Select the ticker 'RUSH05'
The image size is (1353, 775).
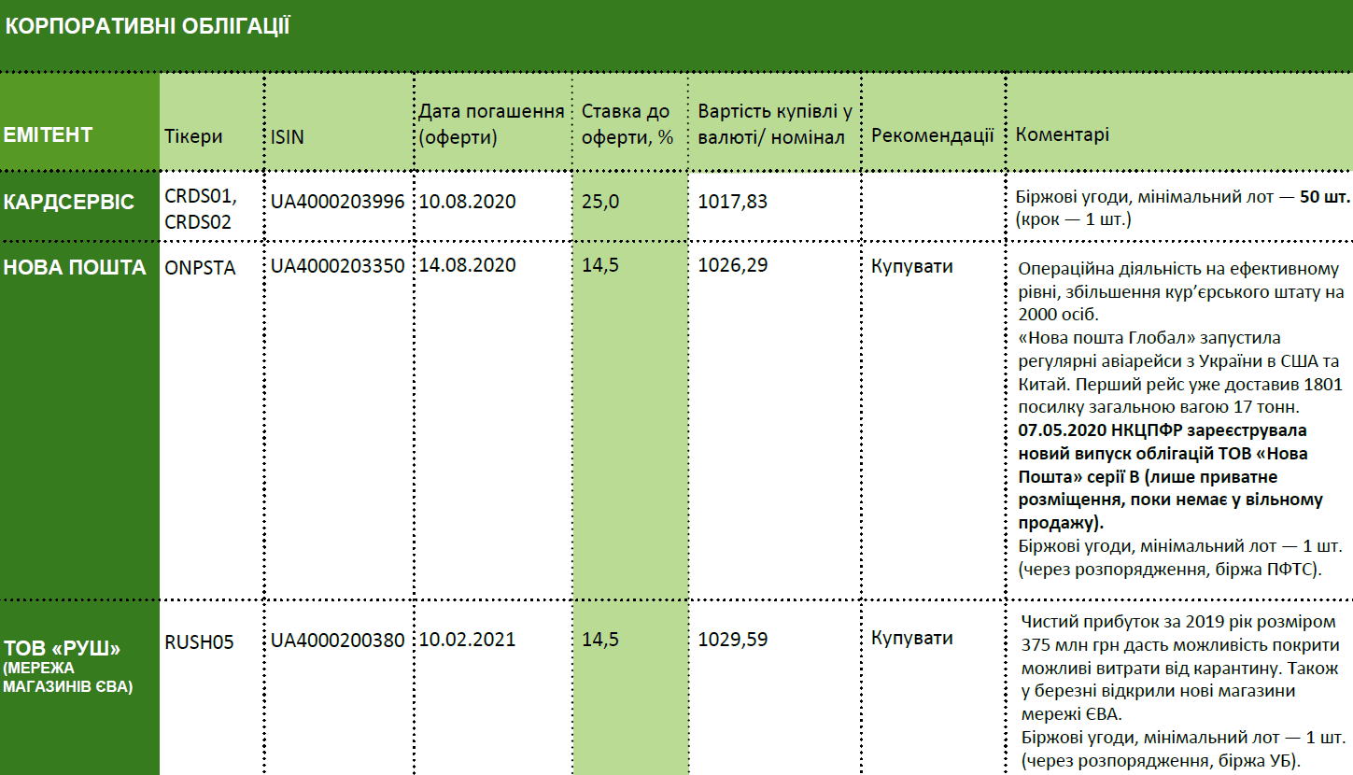tap(199, 641)
